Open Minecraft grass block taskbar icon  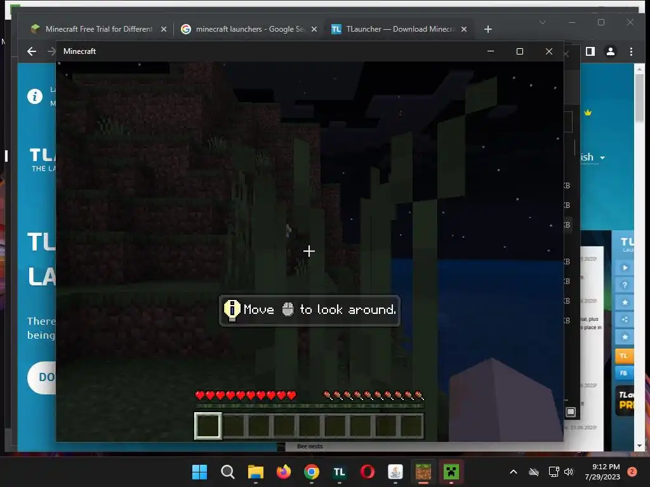[423, 472]
